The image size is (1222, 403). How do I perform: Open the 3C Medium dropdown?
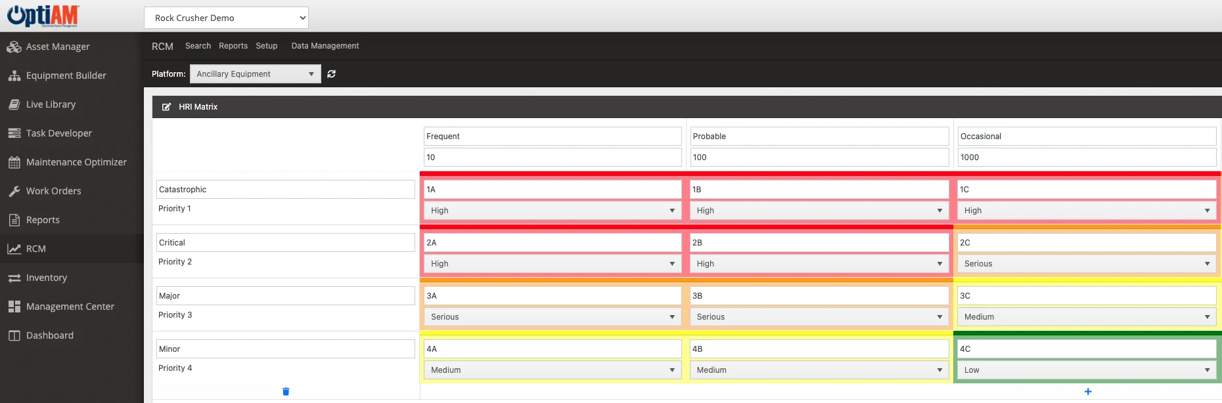(x=1087, y=317)
